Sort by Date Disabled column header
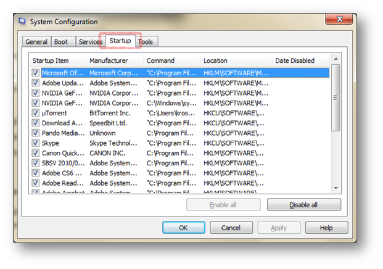The height and width of the screenshot is (269, 383). (x=301, y=60)
